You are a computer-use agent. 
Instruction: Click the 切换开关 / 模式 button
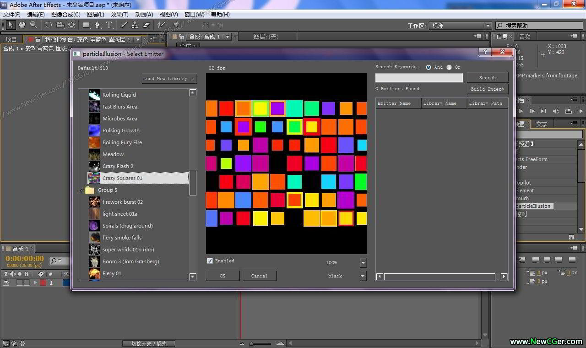click(149, 343)
